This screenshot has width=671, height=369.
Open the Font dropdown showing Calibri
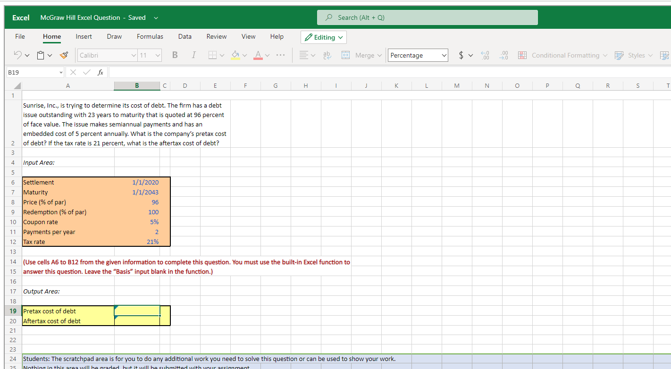(107, 55)
